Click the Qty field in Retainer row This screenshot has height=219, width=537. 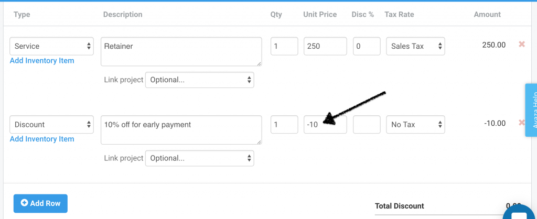point(284,46)
